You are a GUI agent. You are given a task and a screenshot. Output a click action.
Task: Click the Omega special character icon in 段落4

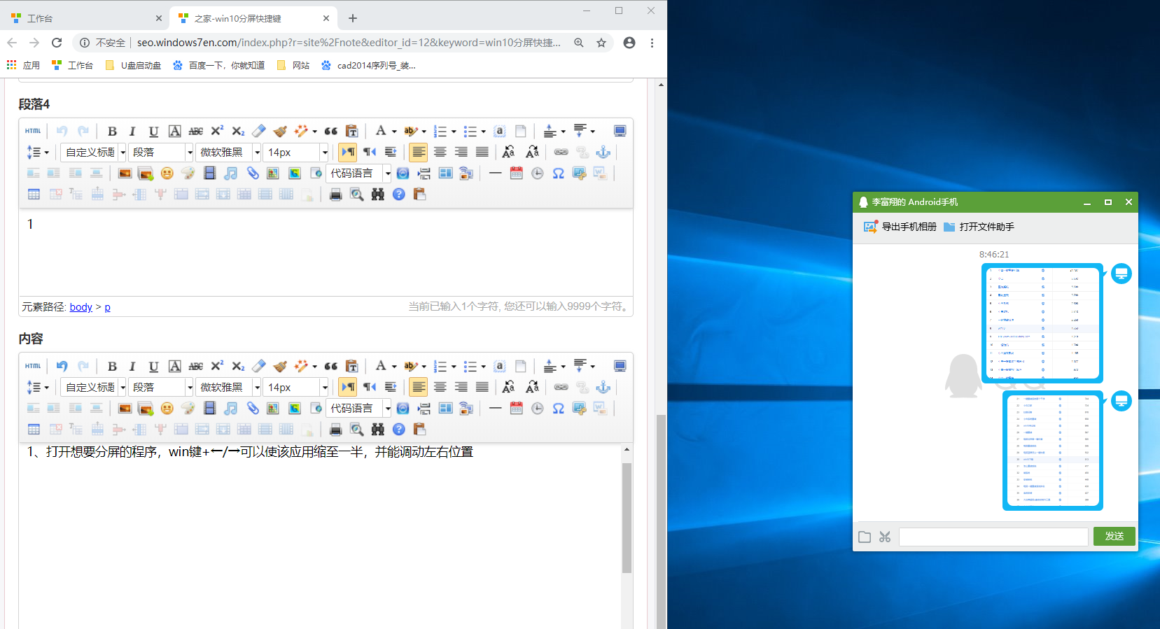[x=558, y=174]
